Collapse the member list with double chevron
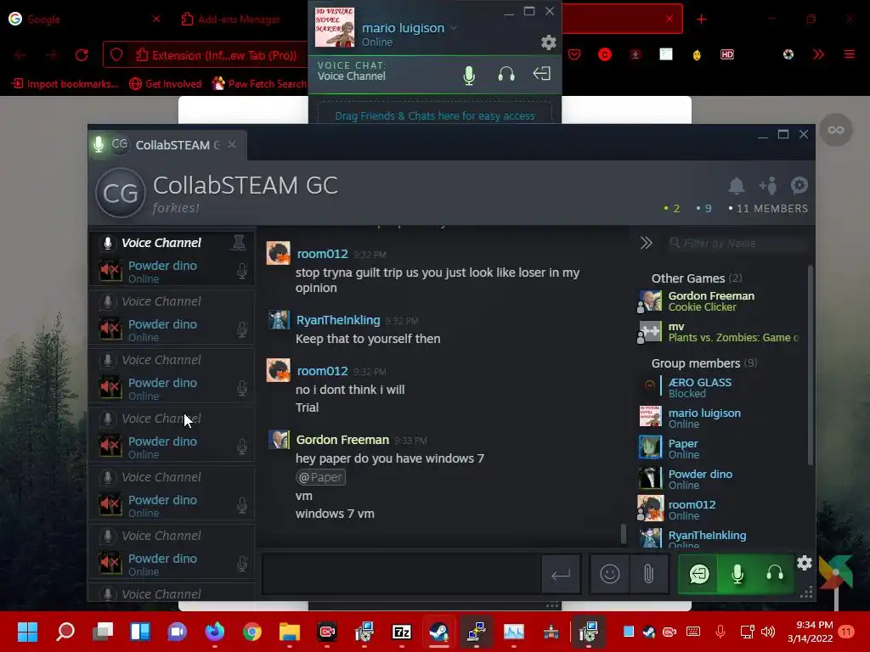870x652 pixels. (x=646, y=243)
